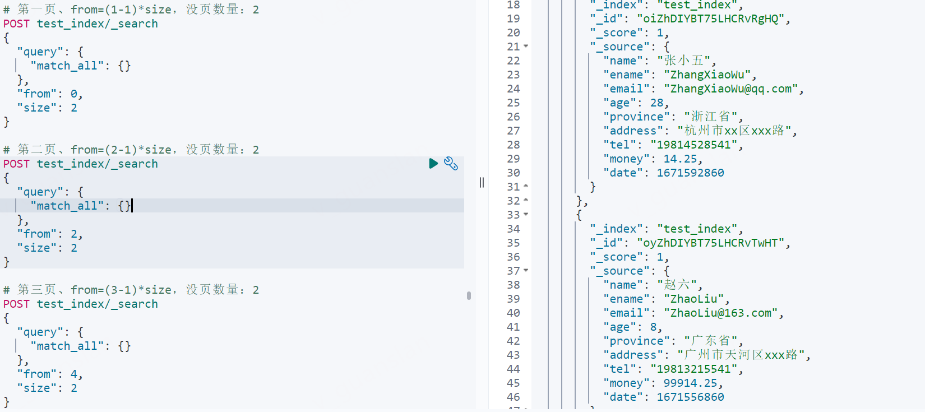Image resolution: width=925 pixels, height=412 pixels.
Task: Collapse the _source block at line 37
Action: (x=526, y=271)
